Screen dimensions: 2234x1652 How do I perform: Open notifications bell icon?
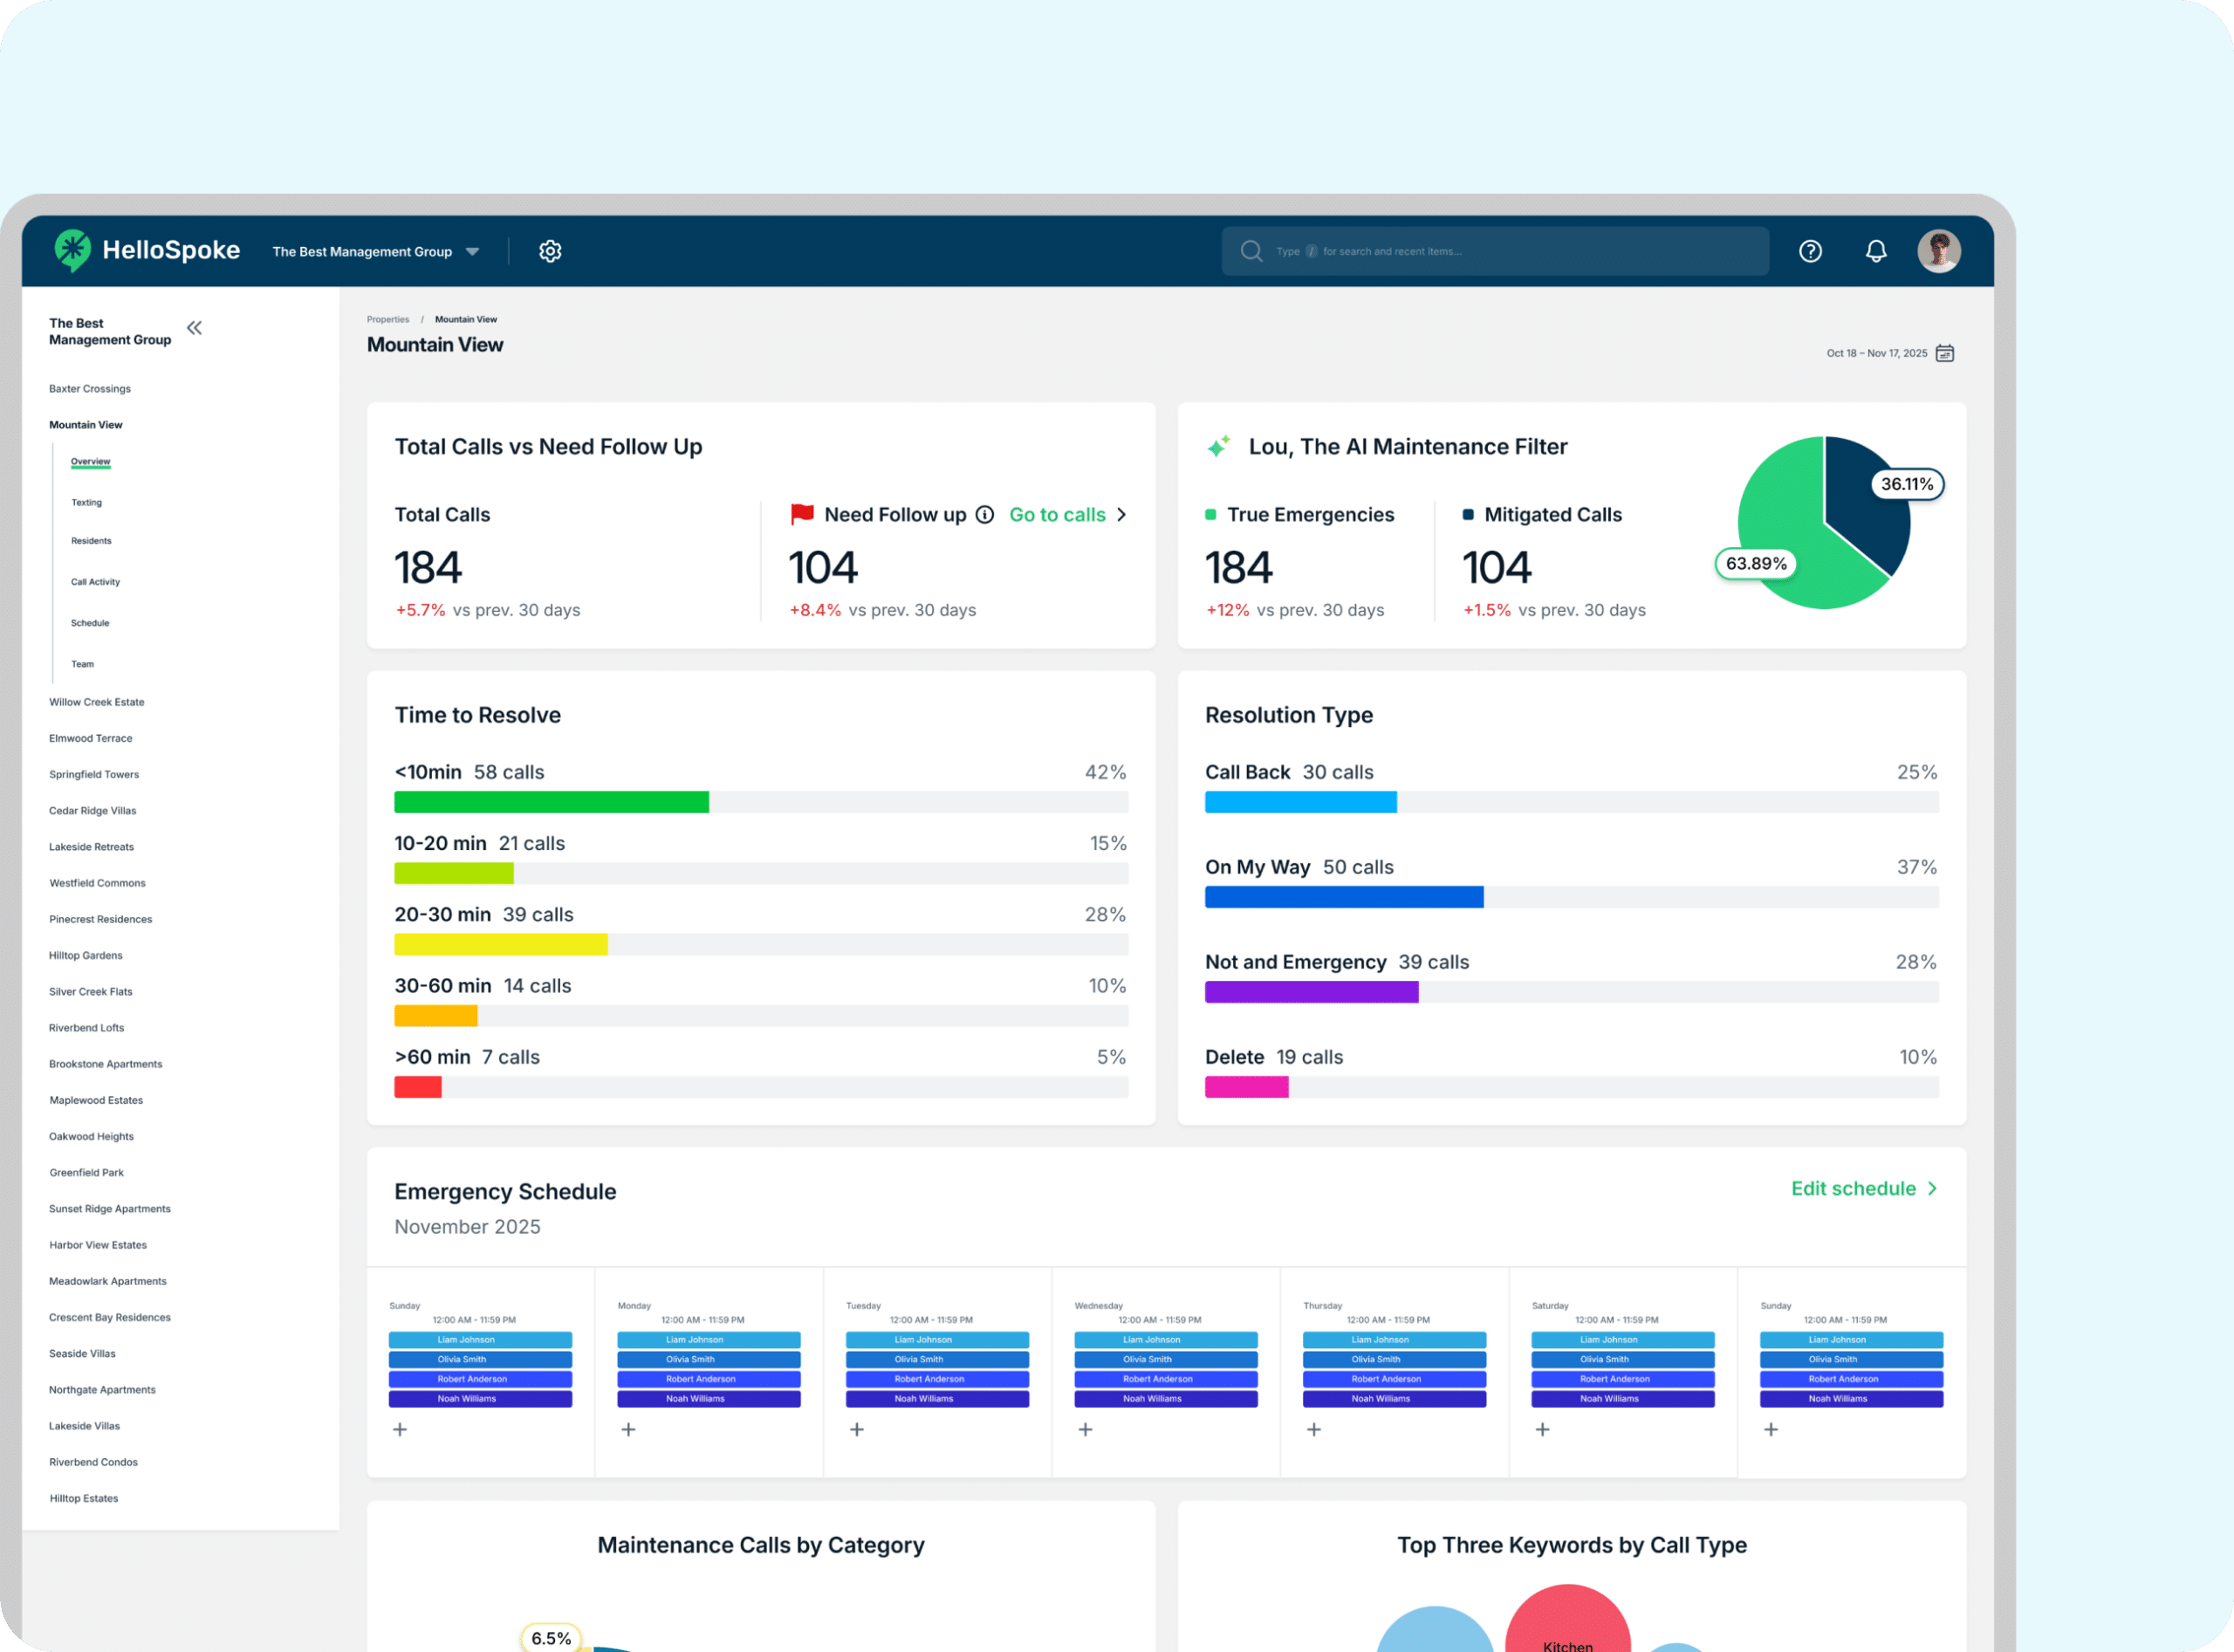click(1876, 251)
